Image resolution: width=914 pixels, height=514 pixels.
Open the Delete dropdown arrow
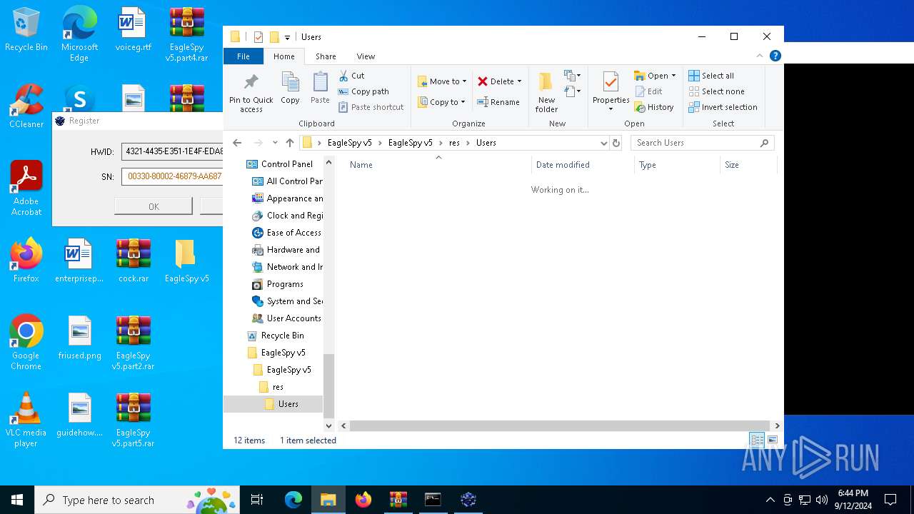click(x=519, y=81)
